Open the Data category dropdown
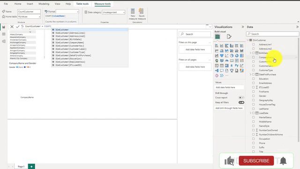This screenshot has width=300, height=169. tap(113, 12)
